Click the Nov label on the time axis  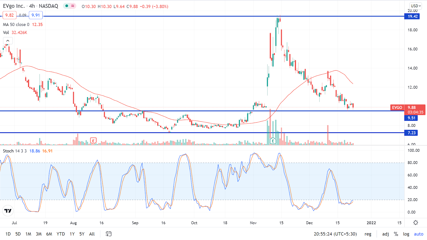[253, 223]
